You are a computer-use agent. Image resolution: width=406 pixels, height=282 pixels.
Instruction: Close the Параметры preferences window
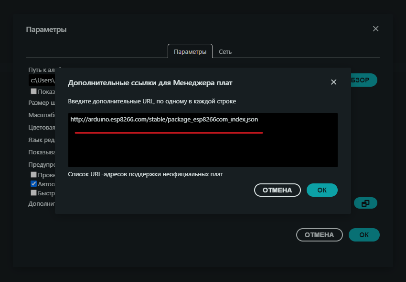point(375,29)
